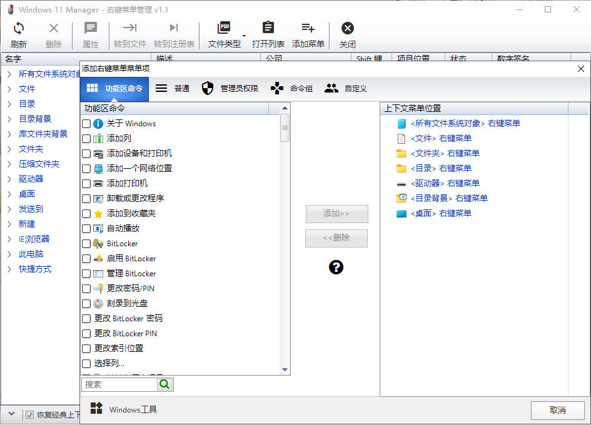Viewport: 591px width, 425px height.
Task: Check the 启用 BitLocker checkbox
Action: [x=86, y=259]
